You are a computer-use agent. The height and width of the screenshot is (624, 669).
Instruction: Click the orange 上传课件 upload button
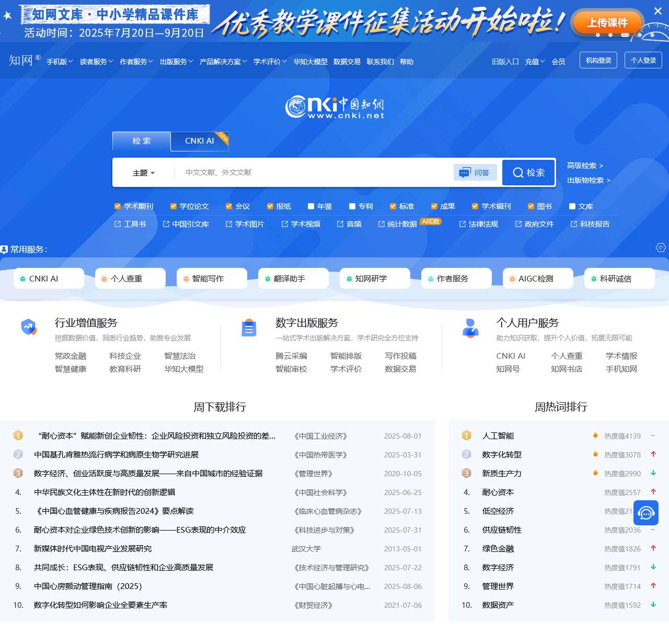pyautogui.click(x=607, y=23)
